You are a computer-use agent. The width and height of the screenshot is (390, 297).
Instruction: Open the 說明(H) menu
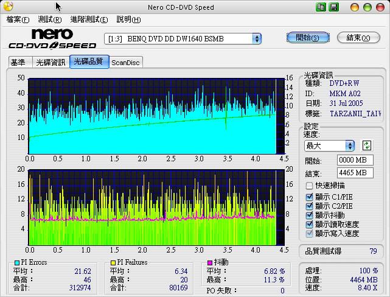point(128,19)
